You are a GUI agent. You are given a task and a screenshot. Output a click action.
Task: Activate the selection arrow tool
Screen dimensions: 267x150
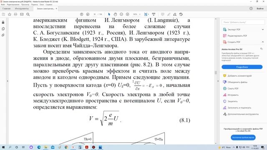pos(109,15)
